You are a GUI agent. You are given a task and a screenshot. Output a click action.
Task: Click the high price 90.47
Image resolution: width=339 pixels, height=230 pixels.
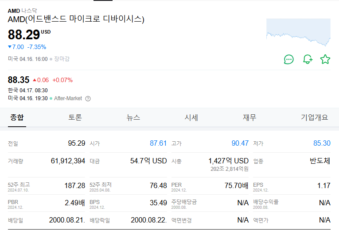[240, 143]
